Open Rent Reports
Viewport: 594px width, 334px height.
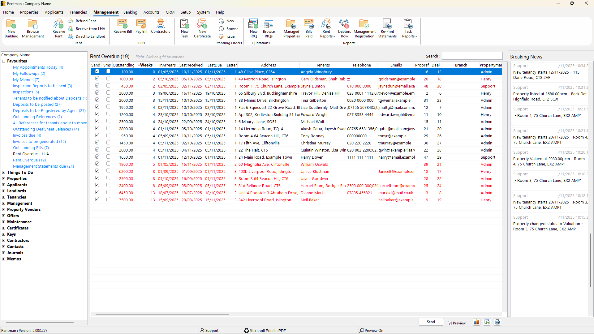(327, 28)
